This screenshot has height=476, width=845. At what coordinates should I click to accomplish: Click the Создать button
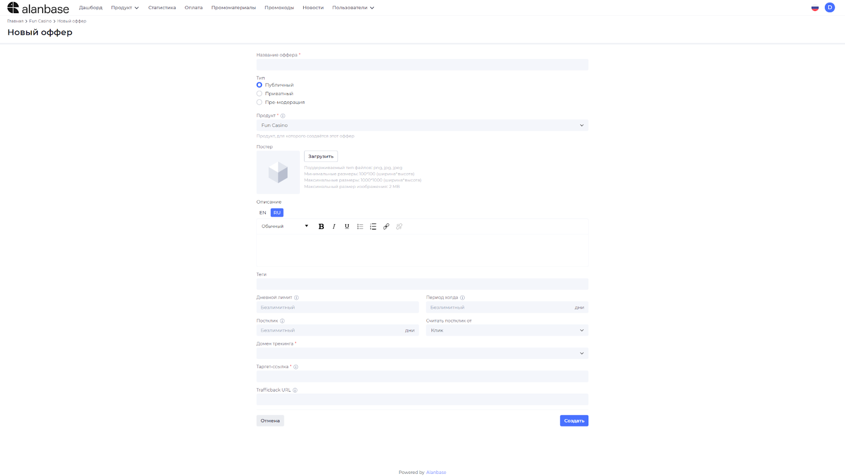(574, 421)
